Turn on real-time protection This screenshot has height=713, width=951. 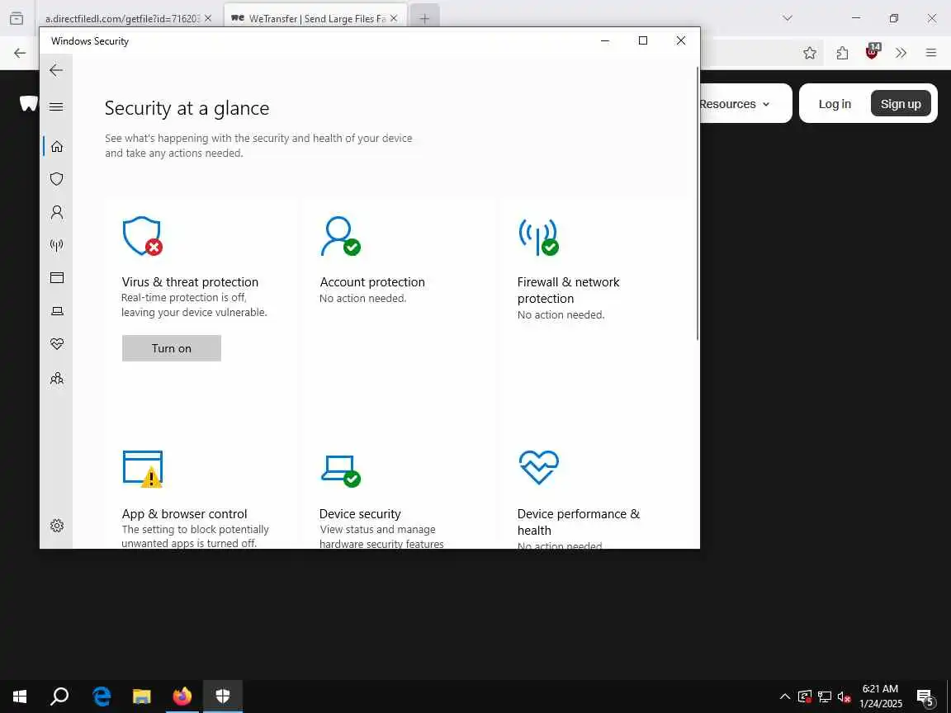pyautogui.click(x=172, y=348)
